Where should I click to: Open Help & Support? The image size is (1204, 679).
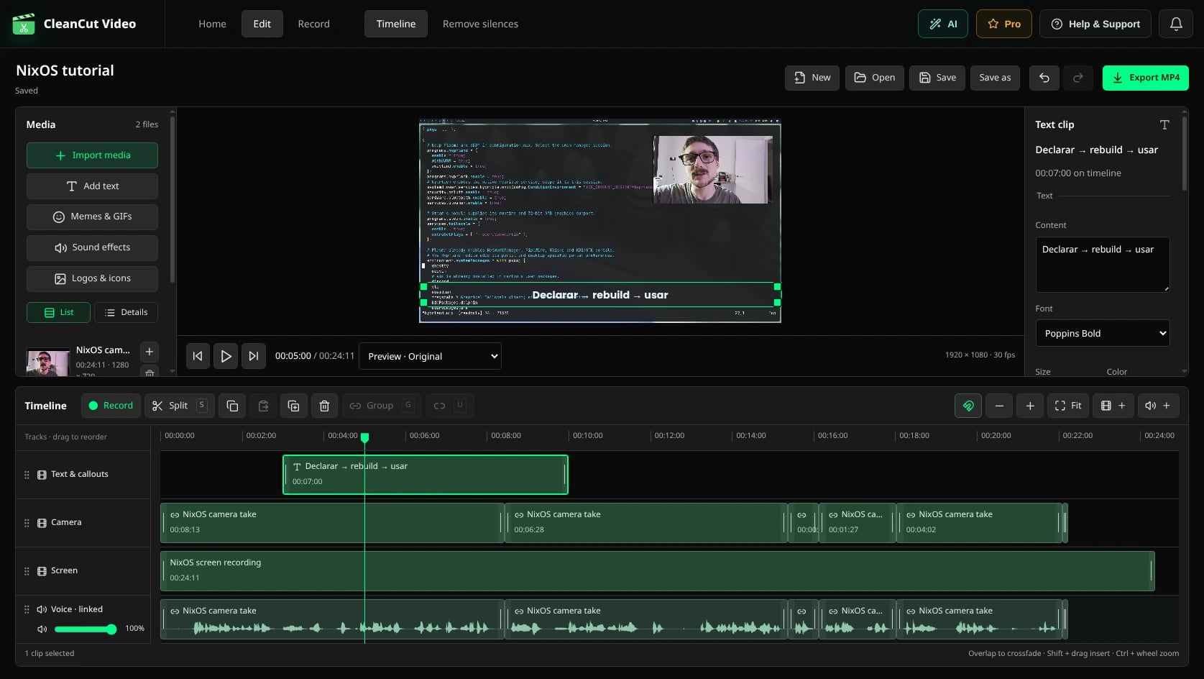click(x=1095, y=24)
